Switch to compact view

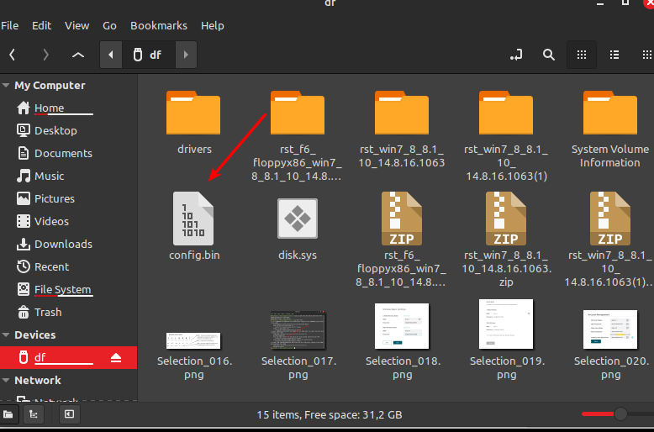646,55
